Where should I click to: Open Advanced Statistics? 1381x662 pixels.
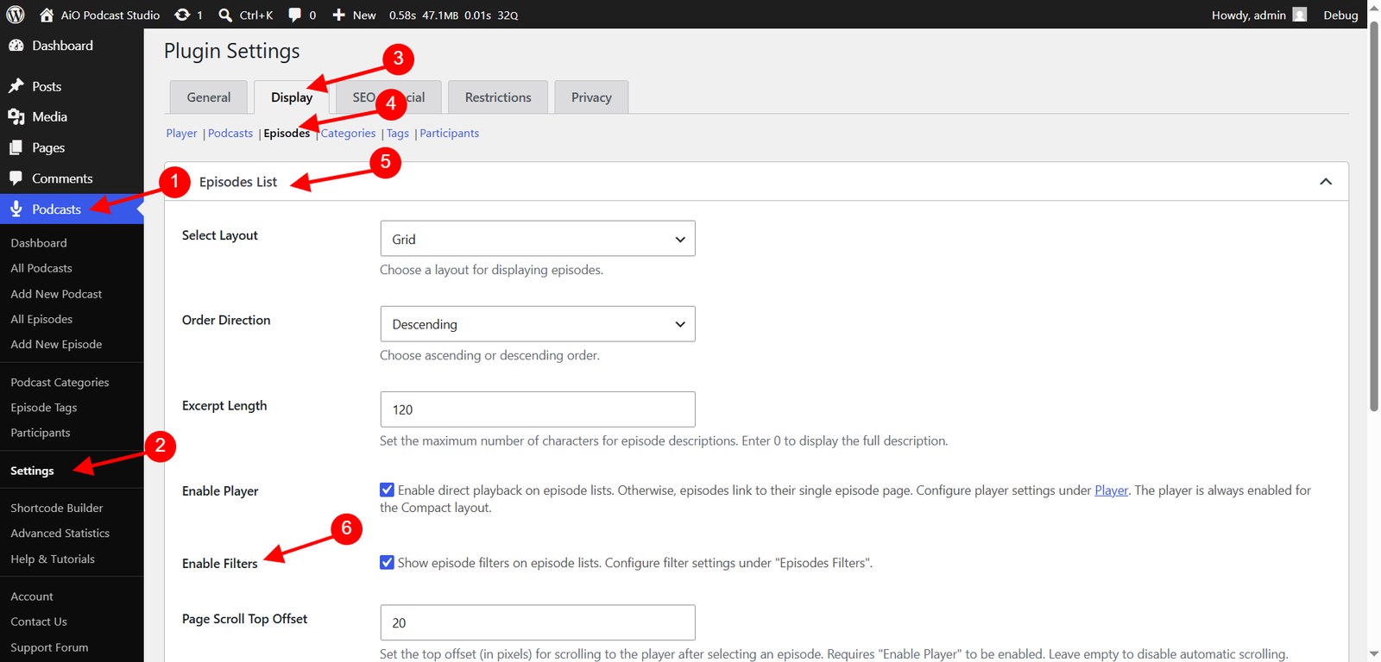point(60,533)
